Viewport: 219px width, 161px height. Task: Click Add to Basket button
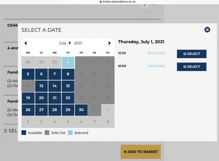[141, 151]
